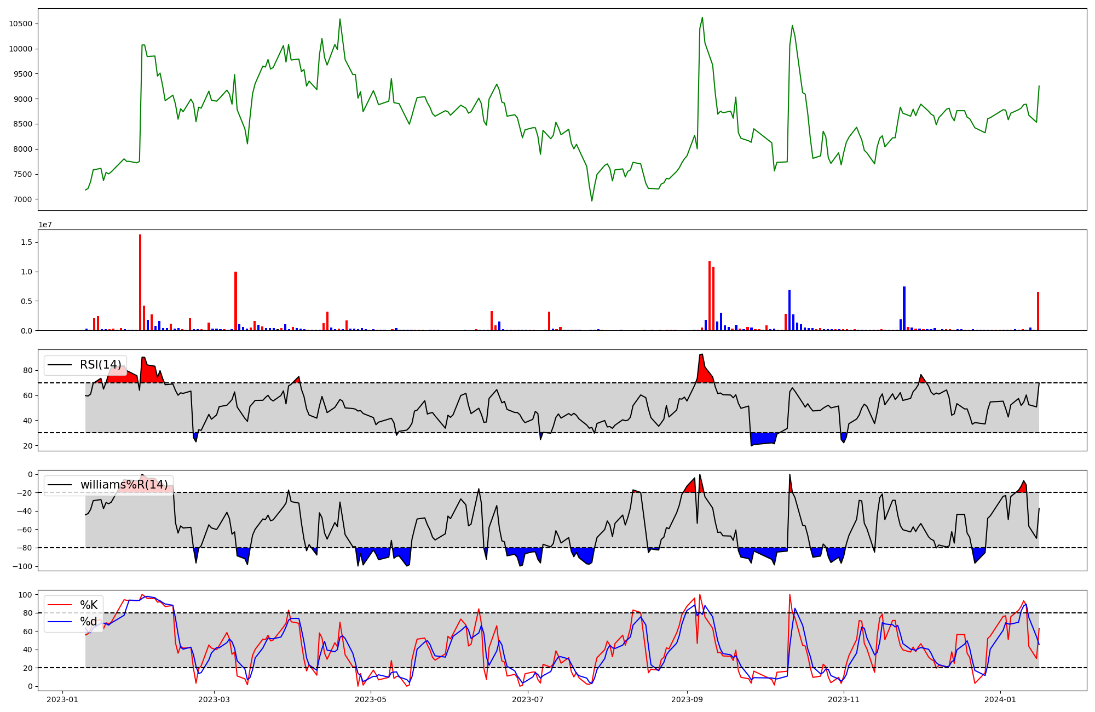Click the 2023-03 x-axis date label
The height and width of the screenshot is (712, 1095).
(214, 699)
